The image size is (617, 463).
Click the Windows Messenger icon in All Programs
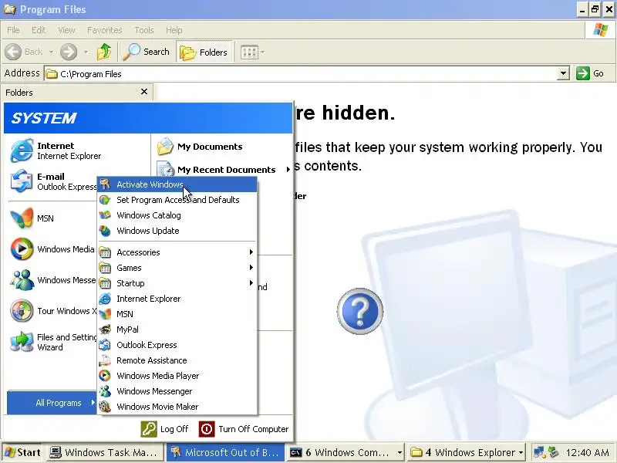click(105, 391)
